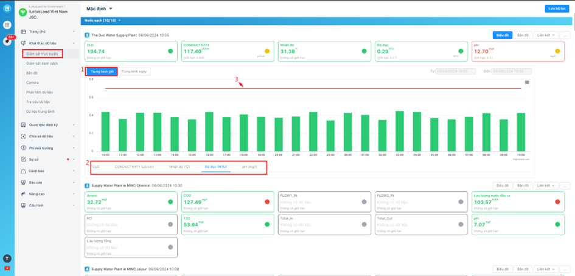Open notifications with the 99+ badge

(7, 41)
